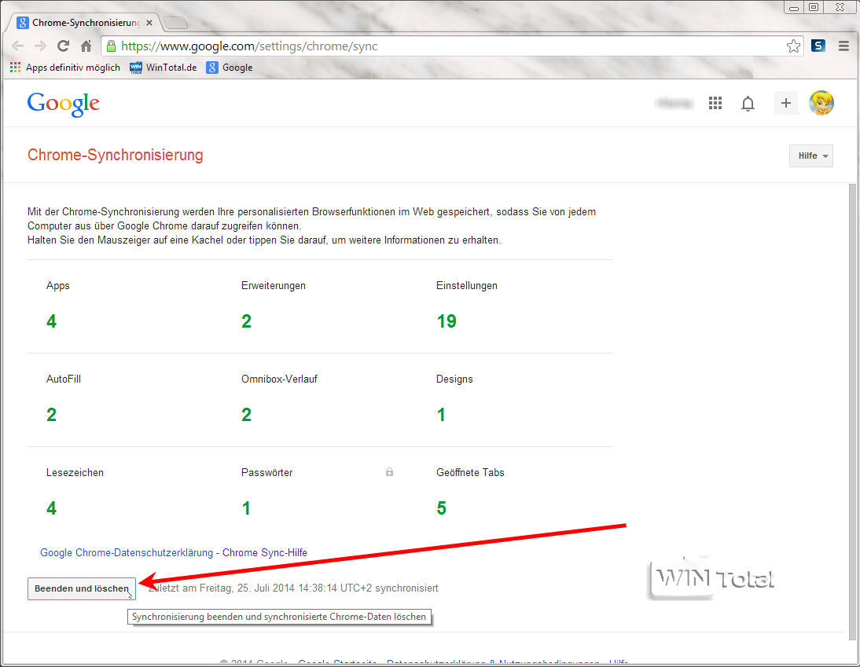Click the last synchronized timestamp text
860x667 pixels.
(293, 588)
